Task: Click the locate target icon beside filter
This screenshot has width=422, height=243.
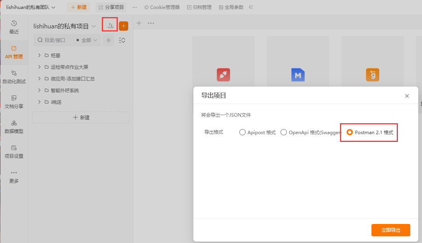Action: tap(108, 40)
